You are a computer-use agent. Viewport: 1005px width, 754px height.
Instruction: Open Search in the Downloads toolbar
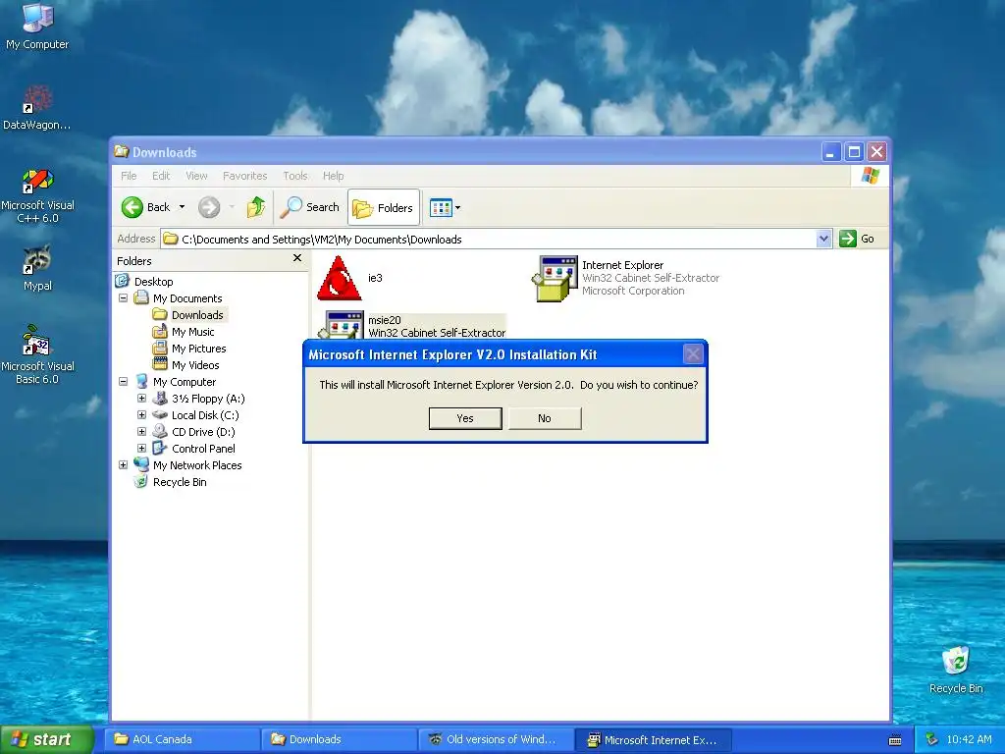click(x=309, y=207)
